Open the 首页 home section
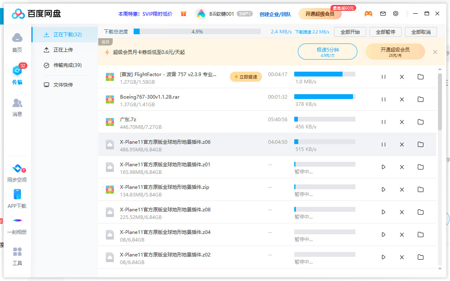This screenshot has height=281, width=450. (x=17, y=43)
